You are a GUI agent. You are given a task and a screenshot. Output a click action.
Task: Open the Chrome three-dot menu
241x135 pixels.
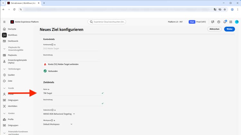pos(237,10)
